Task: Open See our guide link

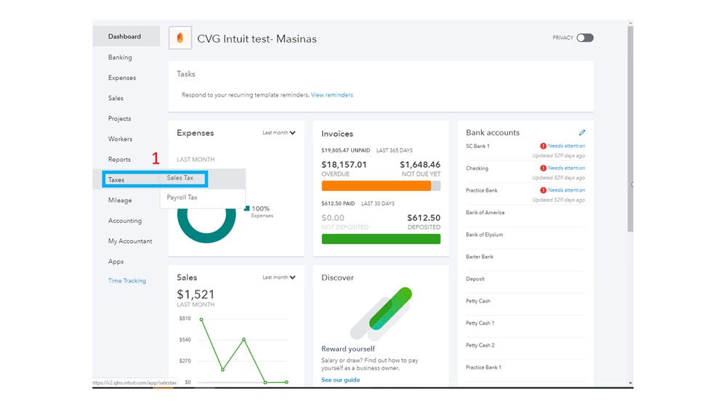Action: (x=340, y=380)
